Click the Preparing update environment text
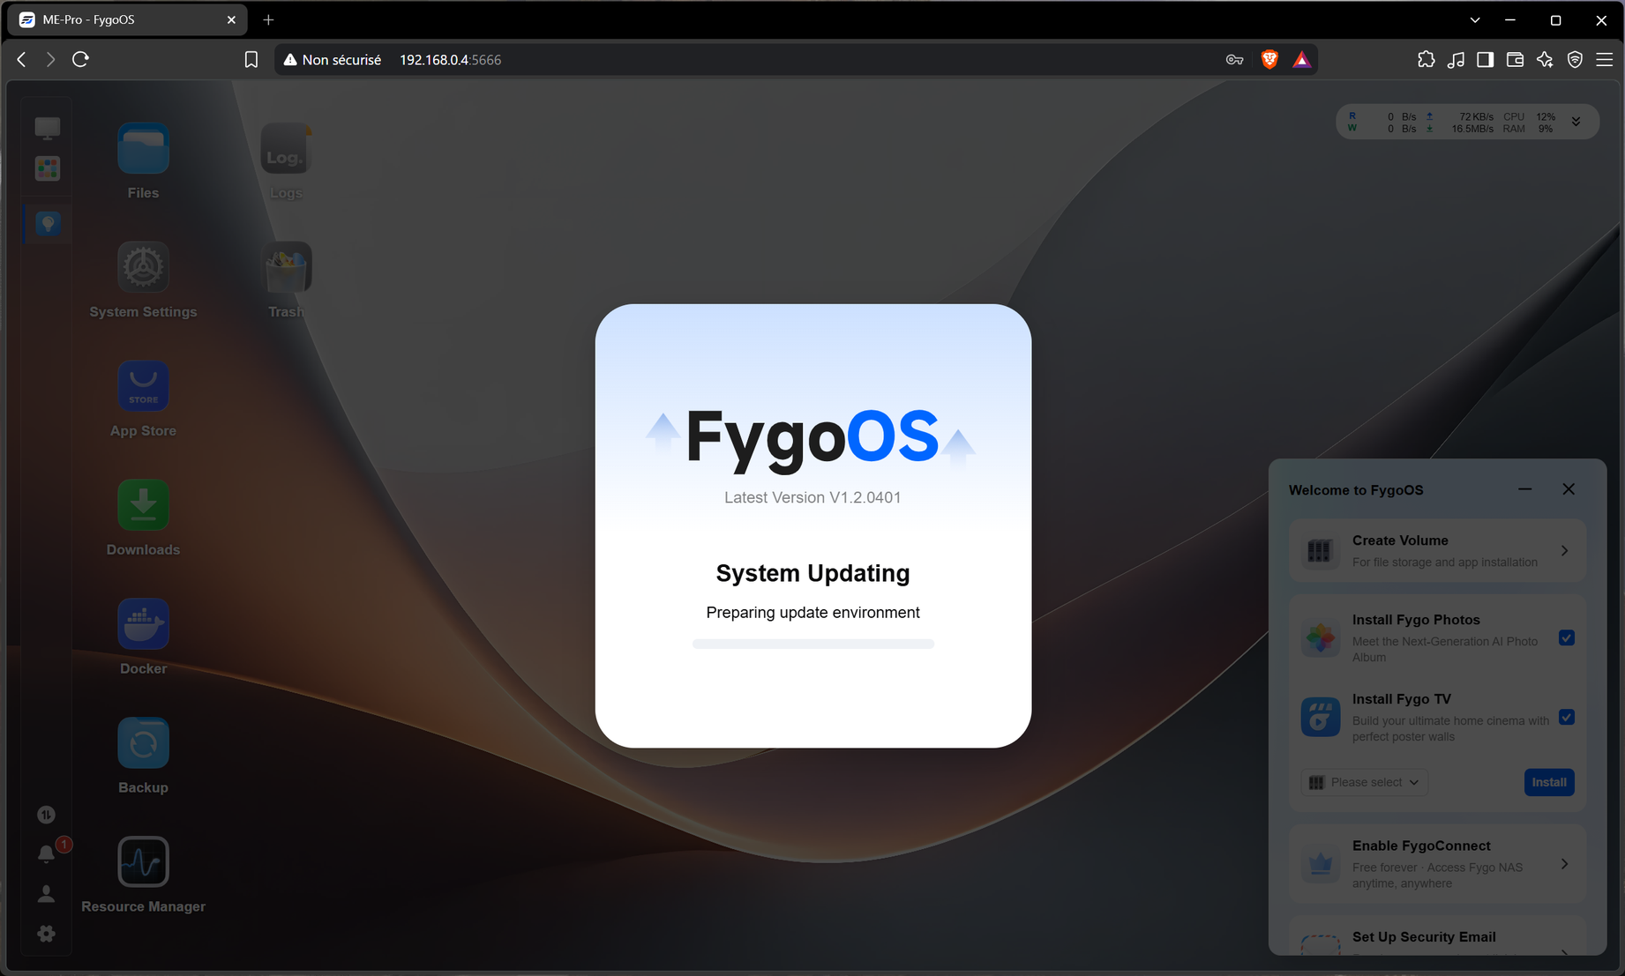Screen dimensions: 1625x976 click(x=812, y=613)
